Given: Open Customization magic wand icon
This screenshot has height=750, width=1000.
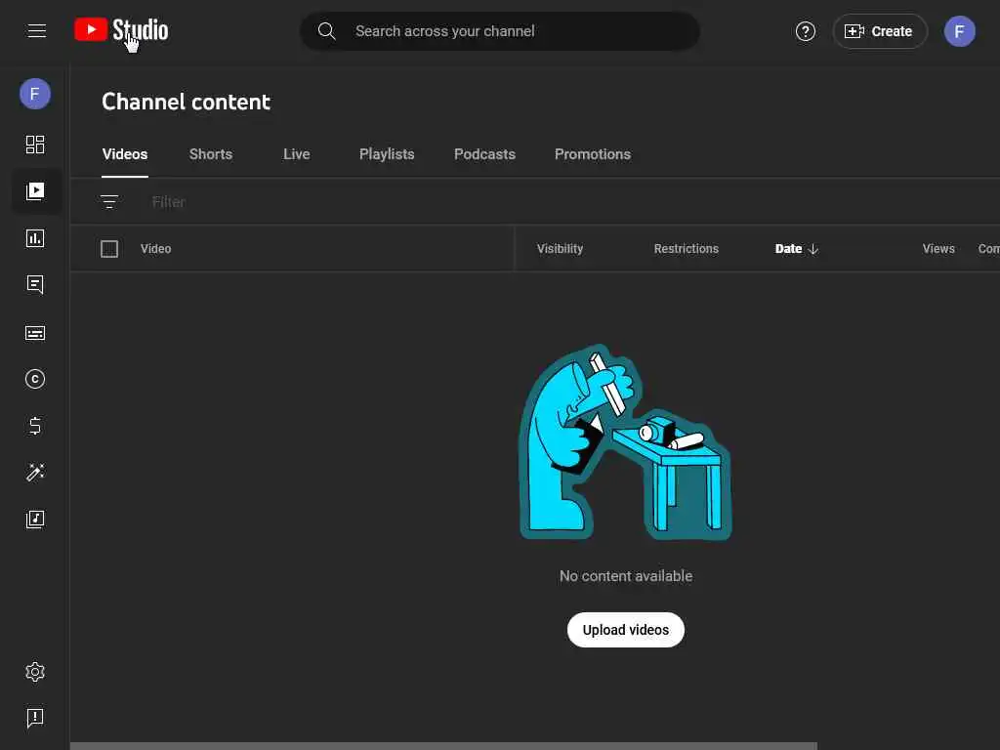Looking at the screenshot, I should point(35,472).
